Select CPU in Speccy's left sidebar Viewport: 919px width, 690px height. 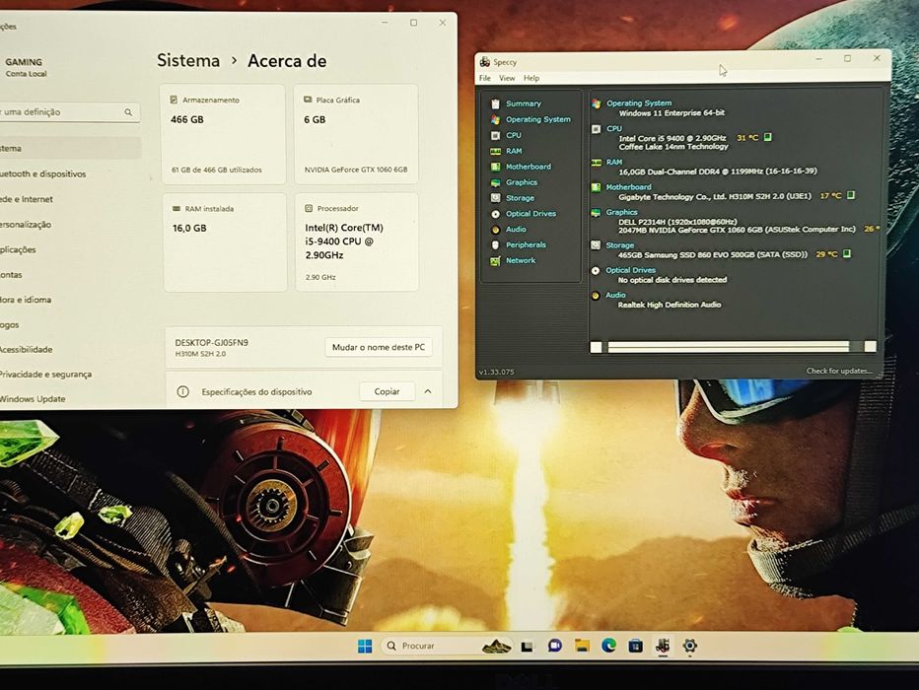pyautogui.click(x=514, y=135)
